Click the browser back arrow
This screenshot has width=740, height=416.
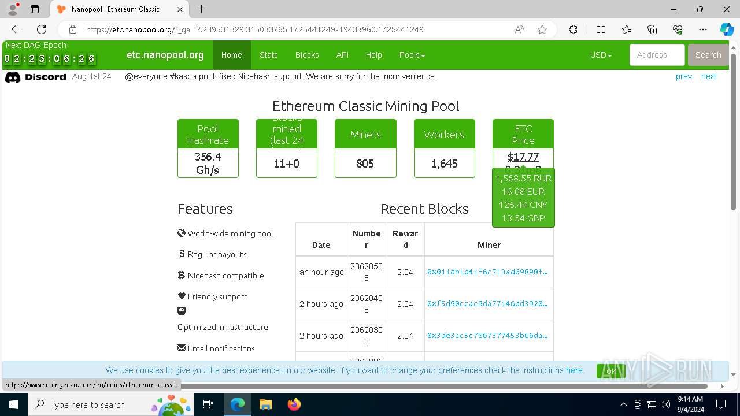point(16,29)
